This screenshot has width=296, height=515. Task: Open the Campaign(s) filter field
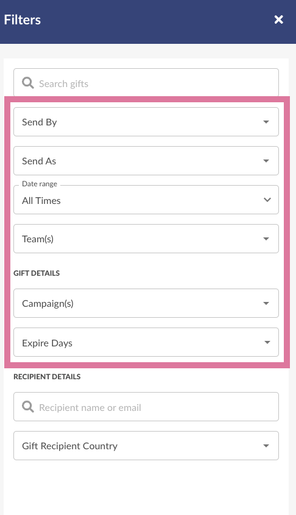point(146,303)
